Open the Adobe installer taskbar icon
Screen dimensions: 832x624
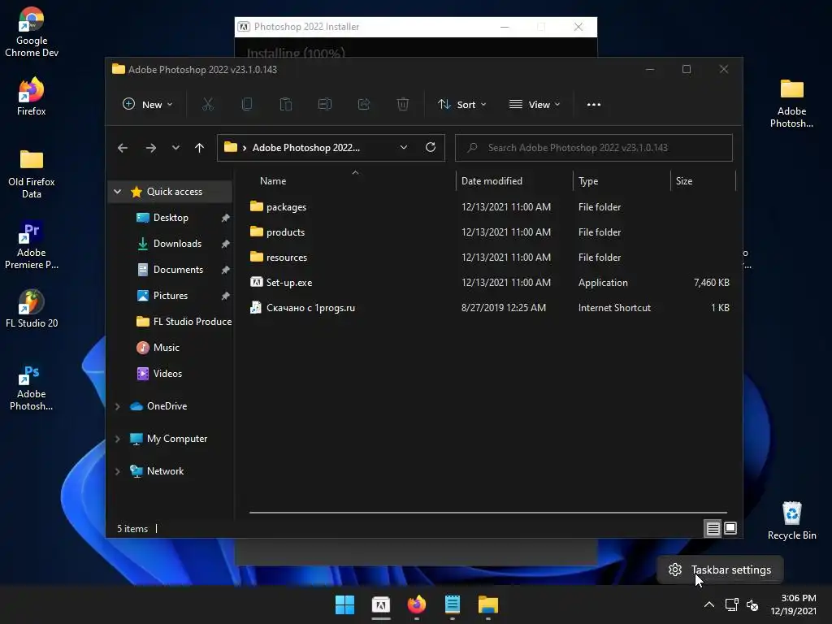click(381, 604)
